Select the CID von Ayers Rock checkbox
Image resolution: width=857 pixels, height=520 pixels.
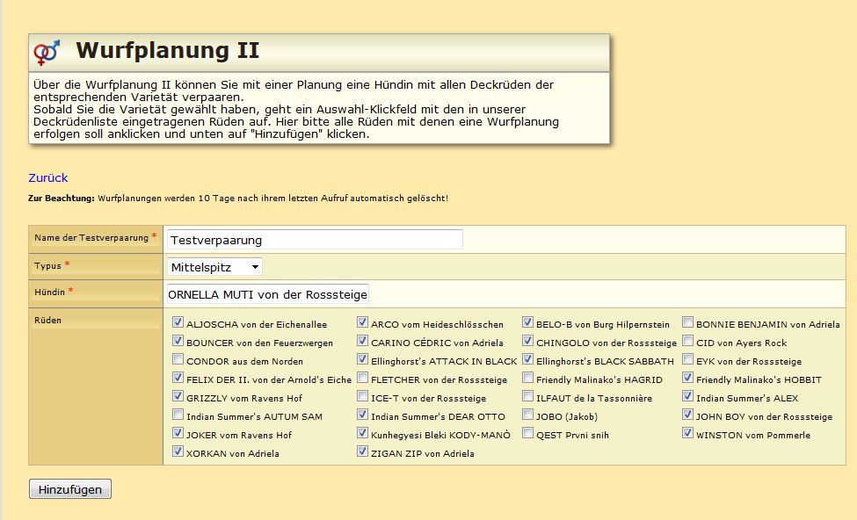tap(688, 342)
